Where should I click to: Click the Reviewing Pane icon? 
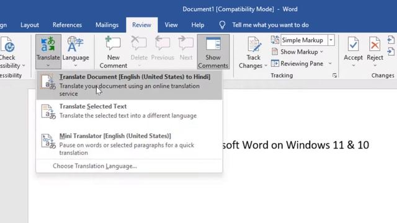275,63
